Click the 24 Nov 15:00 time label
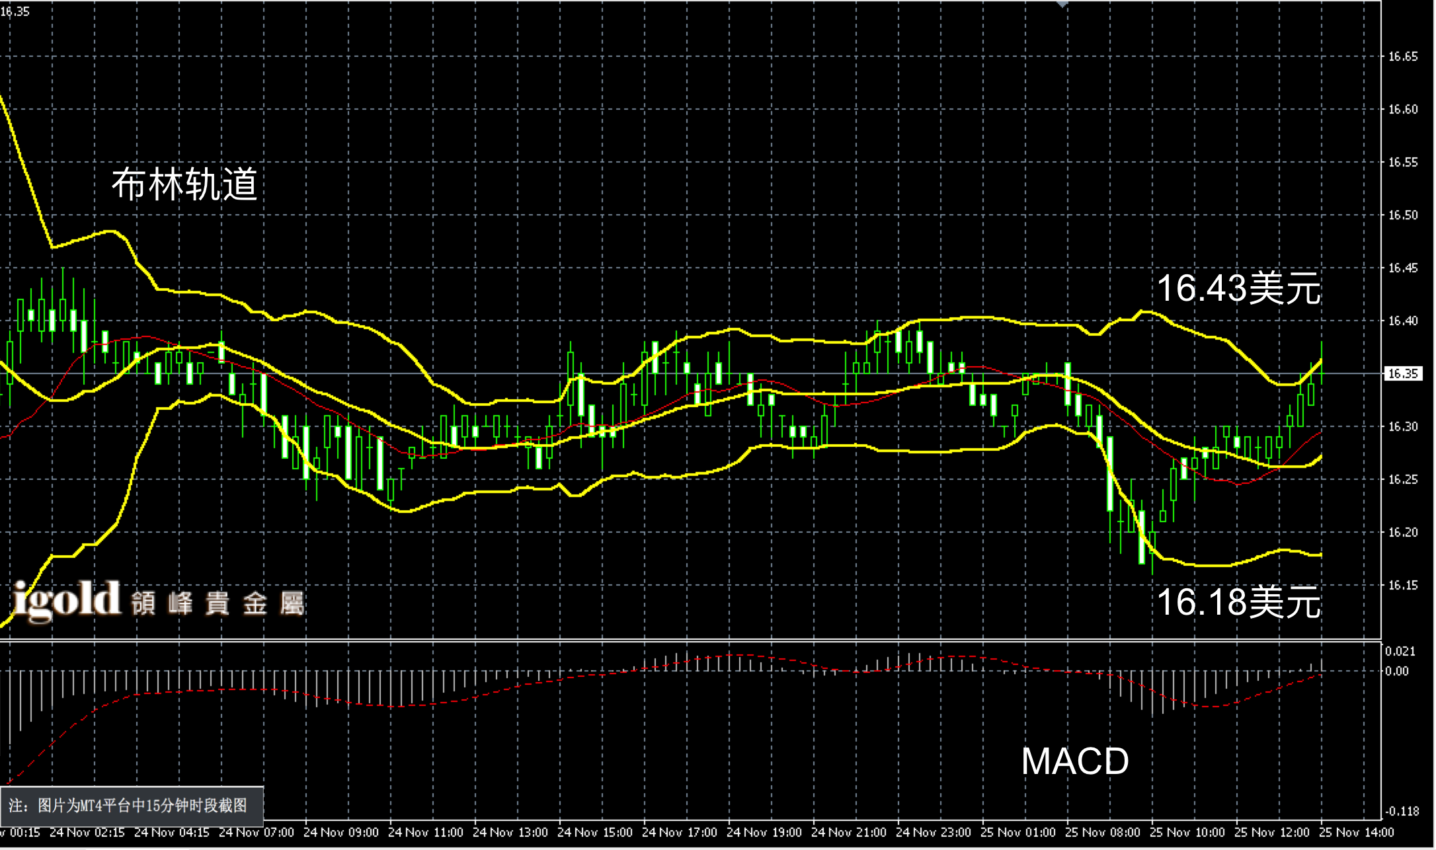The width and height of the screenshot is (1436, 850). 594,833
